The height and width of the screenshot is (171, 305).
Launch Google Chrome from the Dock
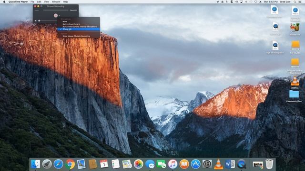(x=70, y=164)
